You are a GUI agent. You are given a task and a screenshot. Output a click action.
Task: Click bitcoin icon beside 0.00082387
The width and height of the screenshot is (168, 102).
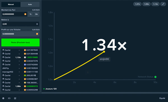tap(25, 79)
